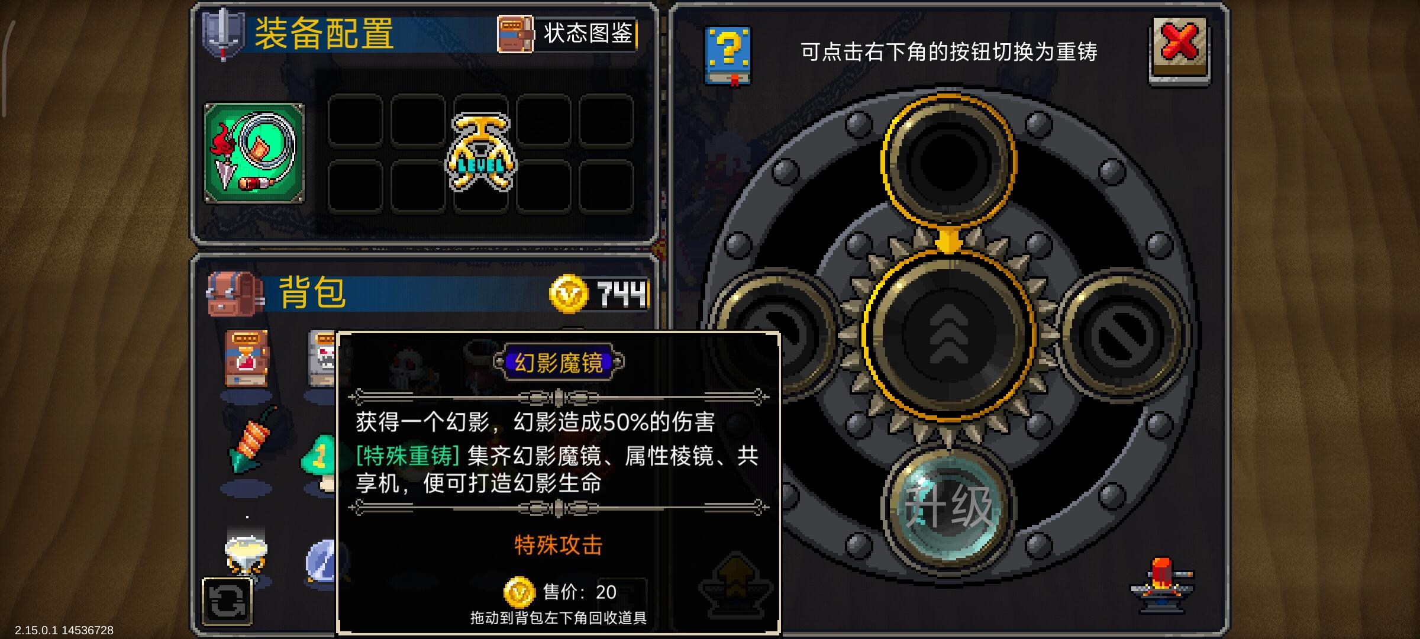
Task: Close the forge panel with red X
Action: (x=1180, y=50)
